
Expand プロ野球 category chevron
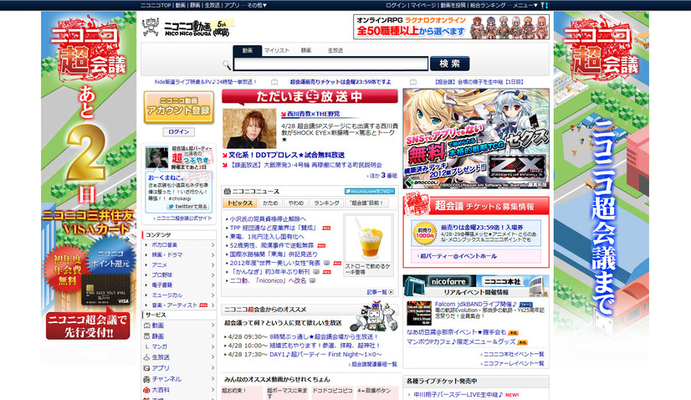coord(212,274)
